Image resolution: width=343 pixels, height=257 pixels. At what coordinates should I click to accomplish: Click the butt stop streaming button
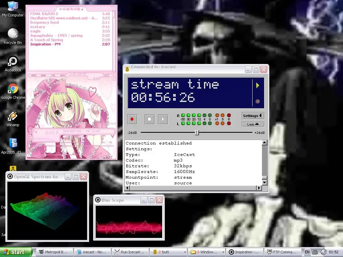click(x=150, y=119)
